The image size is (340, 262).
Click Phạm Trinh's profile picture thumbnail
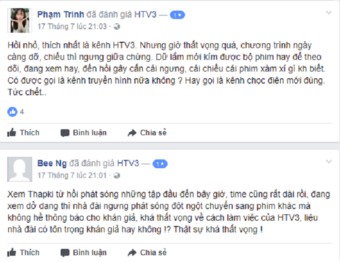[20, 20]
